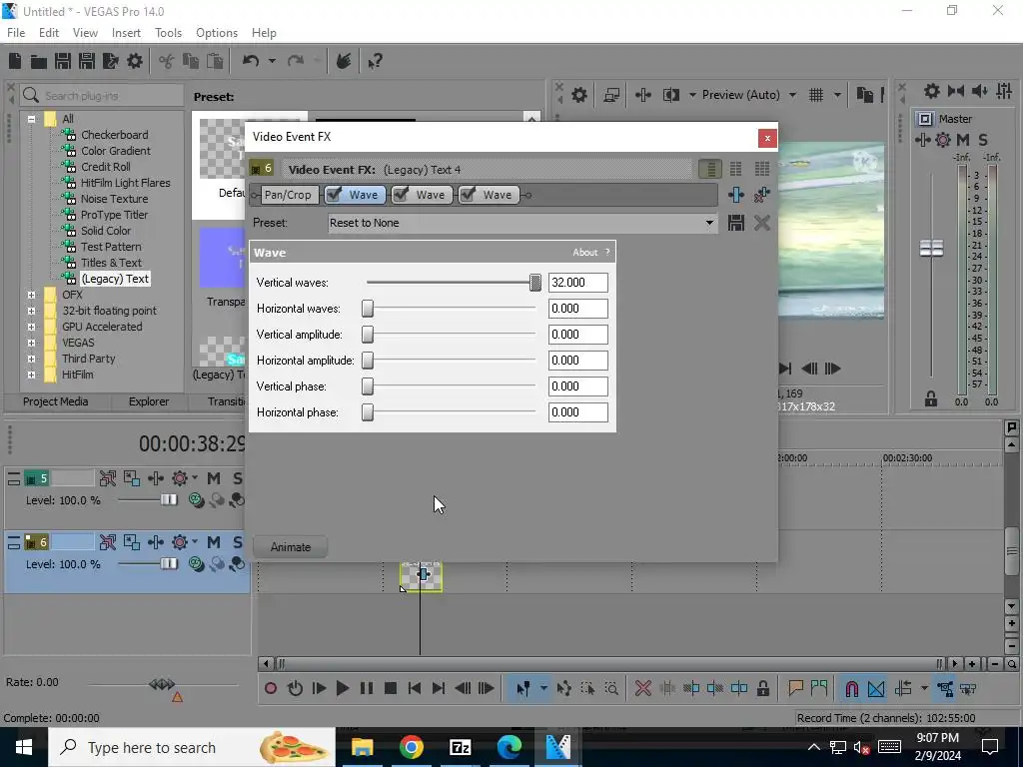Click the Plug-In Chain button in Video Event FX

coord(736,195)
